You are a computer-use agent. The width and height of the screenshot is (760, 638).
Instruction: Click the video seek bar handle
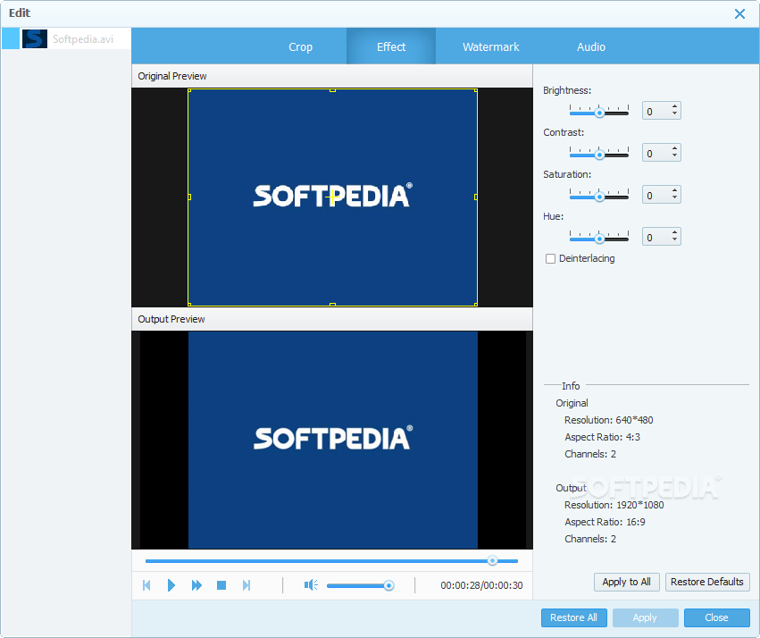click(x=492, y=561)
